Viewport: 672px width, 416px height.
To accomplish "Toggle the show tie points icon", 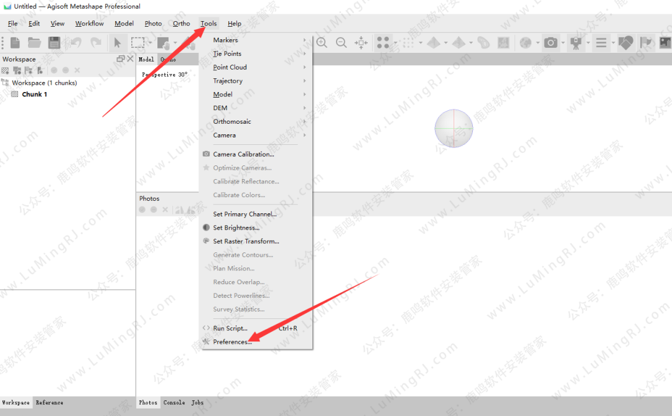I will [383, 42].
